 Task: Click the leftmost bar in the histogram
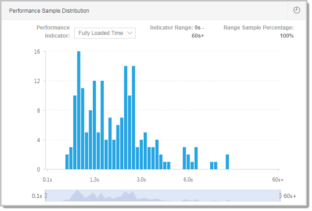67,162
